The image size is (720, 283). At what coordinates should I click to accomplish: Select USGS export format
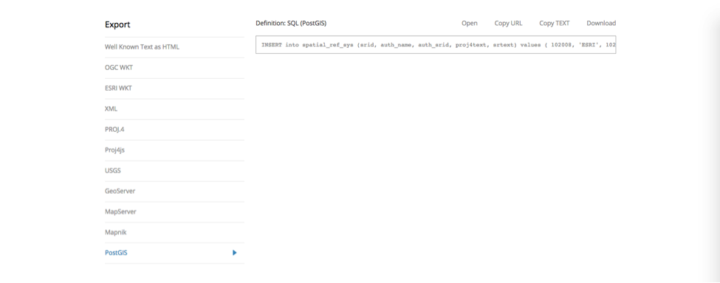113,170
